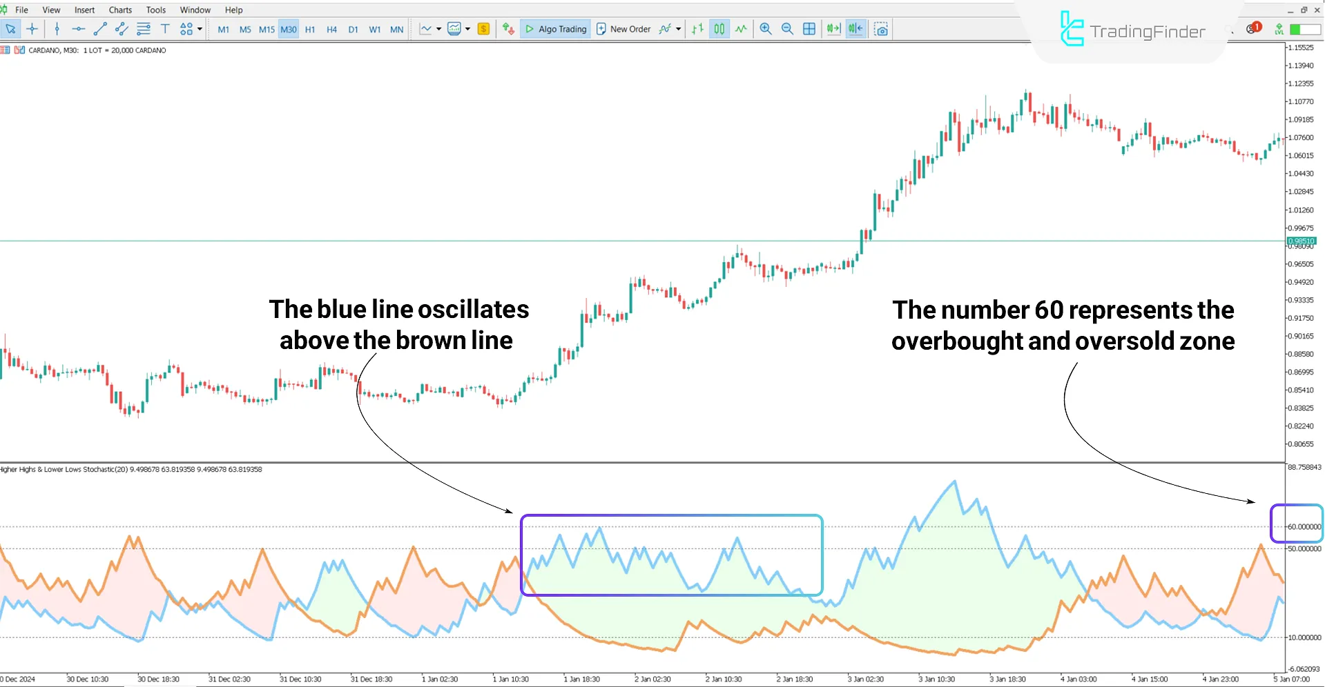Tile chart windows using grid icon
1325x687 pixels.
click(x=809, y=29)
